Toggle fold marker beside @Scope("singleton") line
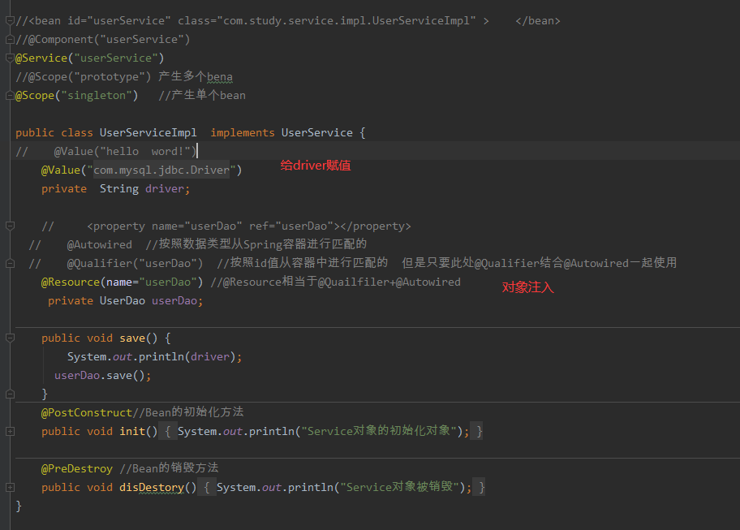The height and width of the screenshot is (530, 740). point(10,95)
